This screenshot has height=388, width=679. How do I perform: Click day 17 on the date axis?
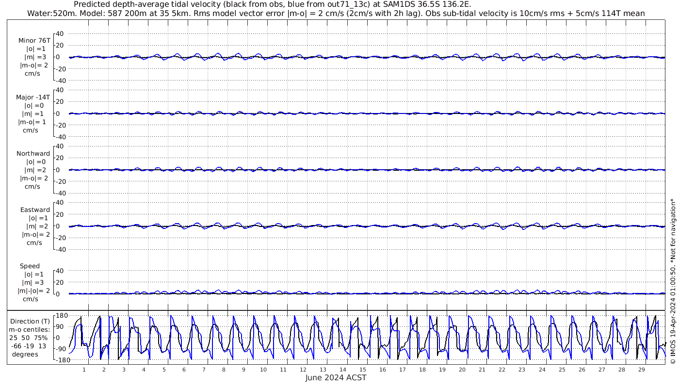click(x=403, y=370)
